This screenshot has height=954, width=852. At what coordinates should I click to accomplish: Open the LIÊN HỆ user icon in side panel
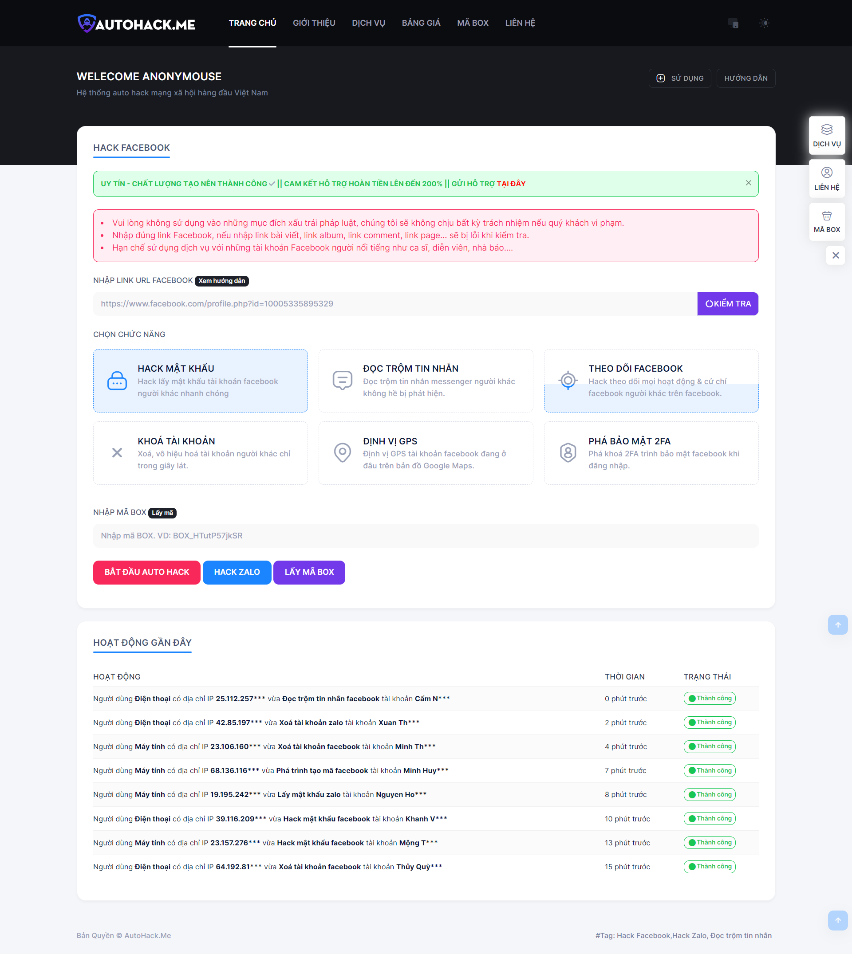[827, 173]
